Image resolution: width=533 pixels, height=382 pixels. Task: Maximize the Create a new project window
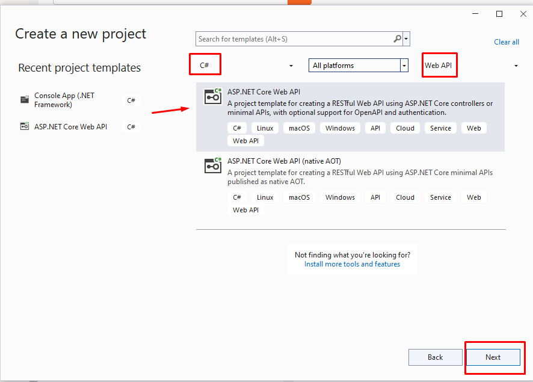pos(499,14)
